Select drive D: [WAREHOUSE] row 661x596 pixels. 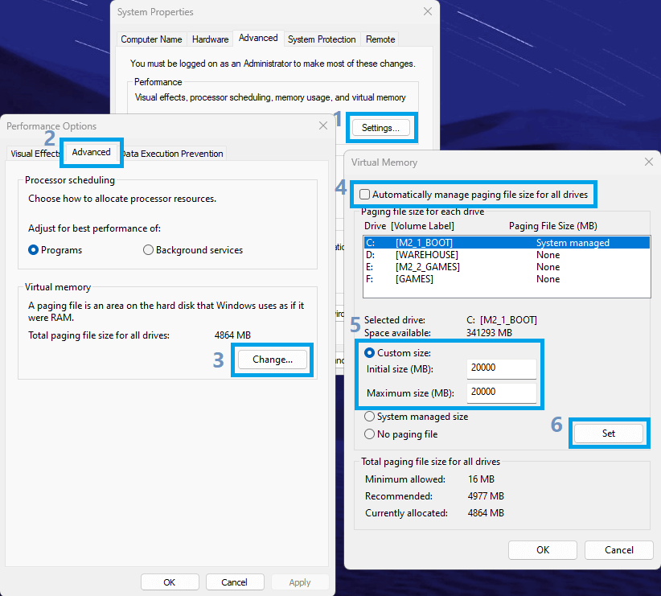(507, 255)
